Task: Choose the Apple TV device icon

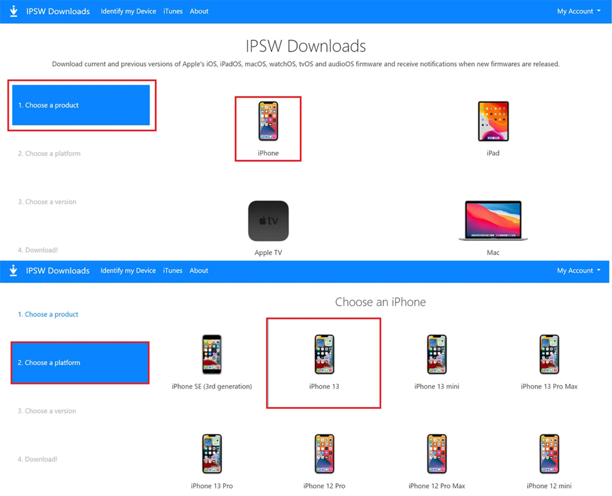Action: pos(268,221)
